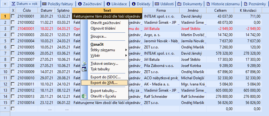
Task: Click the info icon on Likvidace tab
Action: [x=108, y=4]
